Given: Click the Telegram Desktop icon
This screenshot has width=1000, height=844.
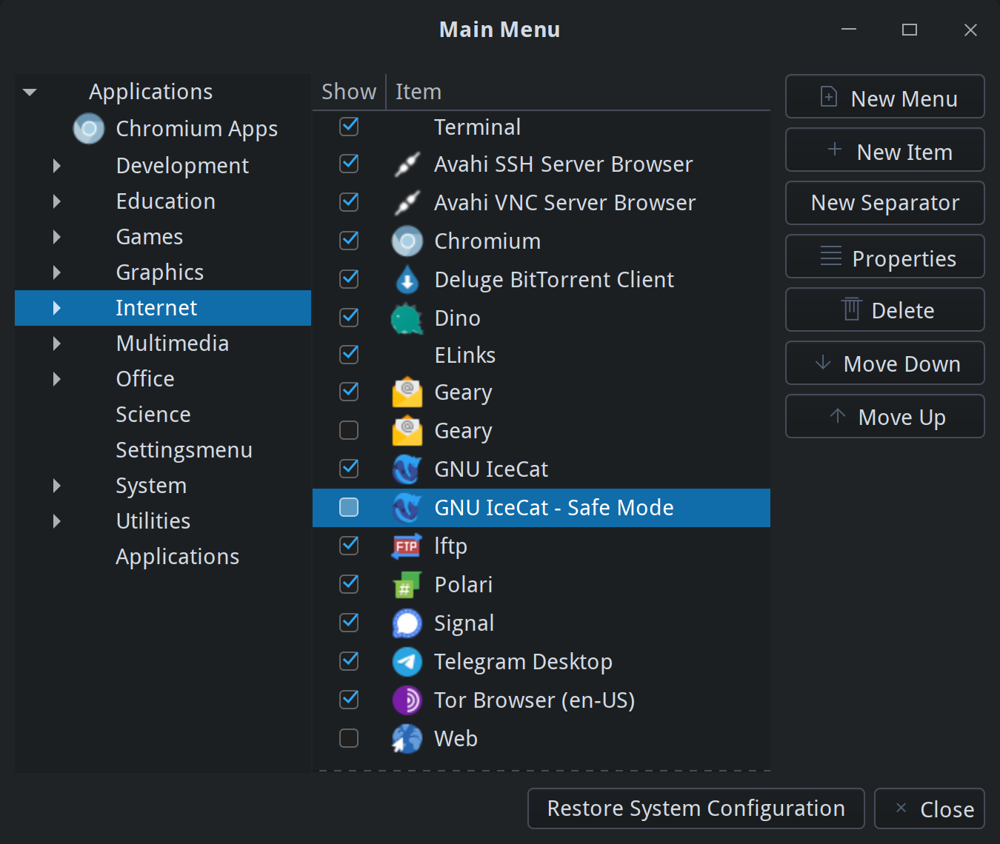Looking at the screenshot, I should point(407,662).
